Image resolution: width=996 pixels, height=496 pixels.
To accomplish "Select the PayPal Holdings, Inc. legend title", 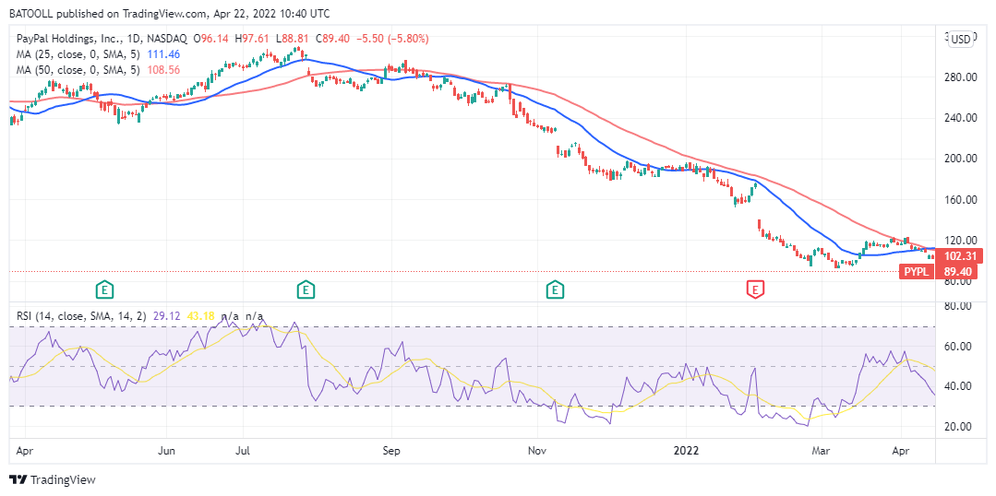I will (x=101, y=39).
